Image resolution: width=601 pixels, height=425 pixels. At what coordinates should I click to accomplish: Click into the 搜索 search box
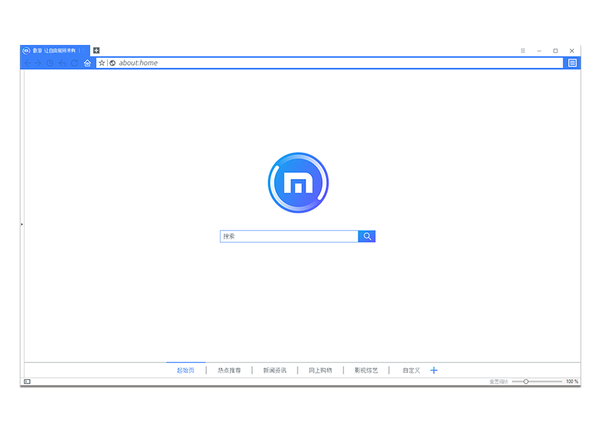point(289,236)
